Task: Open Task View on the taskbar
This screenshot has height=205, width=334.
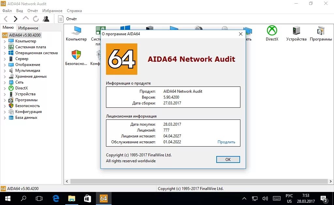Action: coord(39,198)
